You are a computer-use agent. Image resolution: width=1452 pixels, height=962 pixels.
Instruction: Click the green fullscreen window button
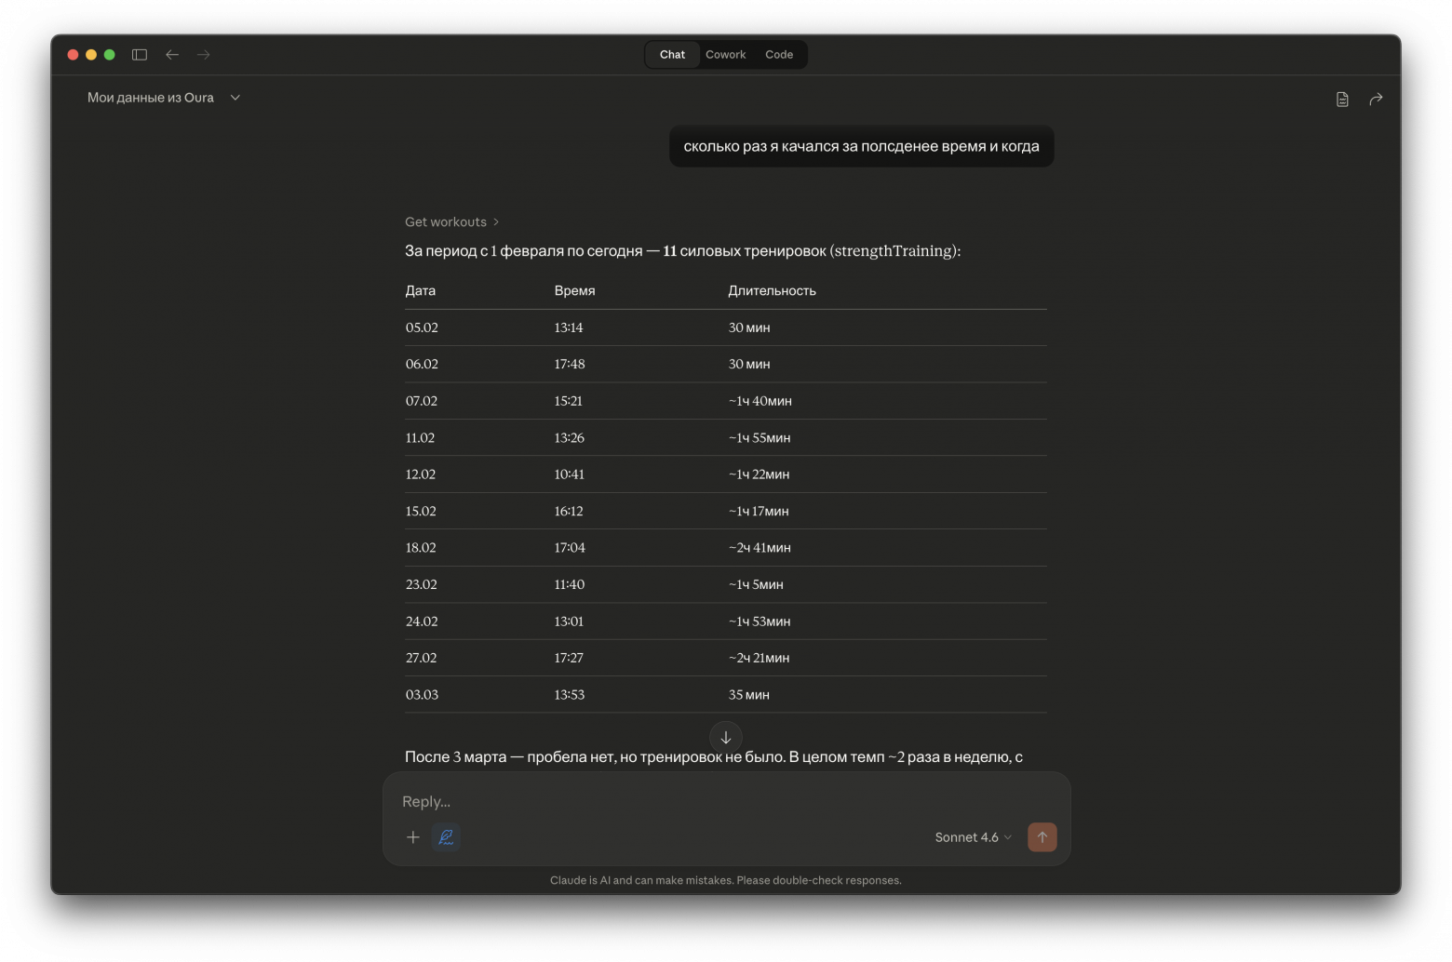[x=110, y=55]
